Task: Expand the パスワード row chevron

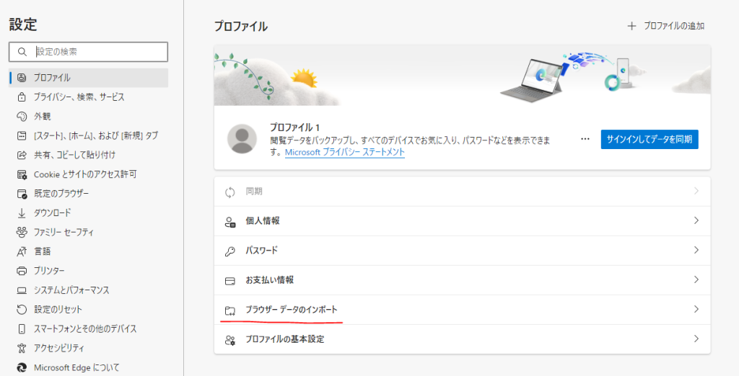Action: point(696,251)
